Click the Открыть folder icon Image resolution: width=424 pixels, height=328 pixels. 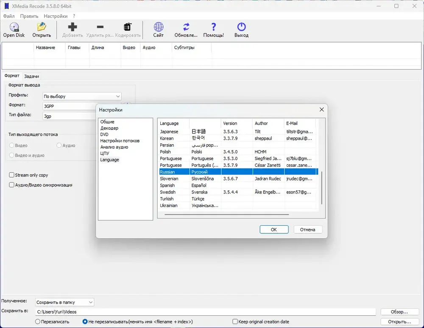pos(42,27)
